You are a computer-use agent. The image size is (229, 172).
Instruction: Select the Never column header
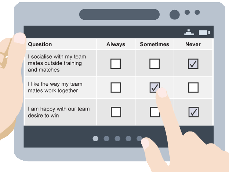click(193, 44)
